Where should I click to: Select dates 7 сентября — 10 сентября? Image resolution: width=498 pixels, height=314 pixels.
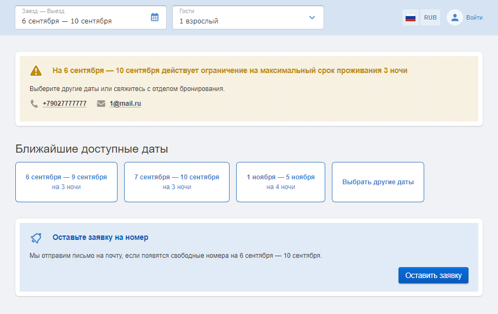point(177,182)
